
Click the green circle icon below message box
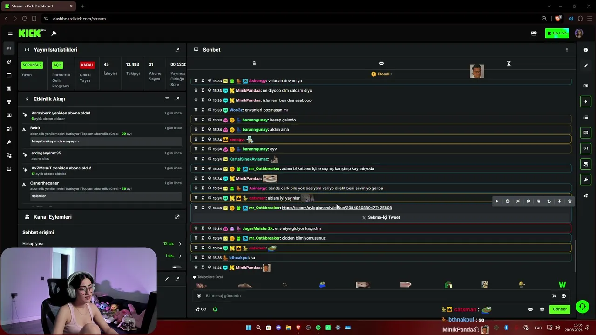coord(215,309)
